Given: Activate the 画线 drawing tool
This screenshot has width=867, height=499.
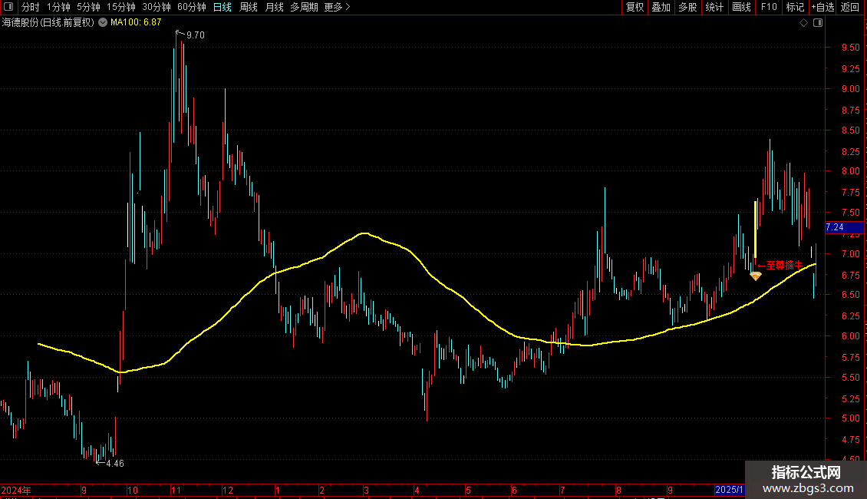Looking at the screenshot, I should pos(741,7).
